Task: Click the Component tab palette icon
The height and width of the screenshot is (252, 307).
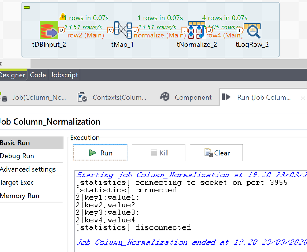Action: coord(165,97)
